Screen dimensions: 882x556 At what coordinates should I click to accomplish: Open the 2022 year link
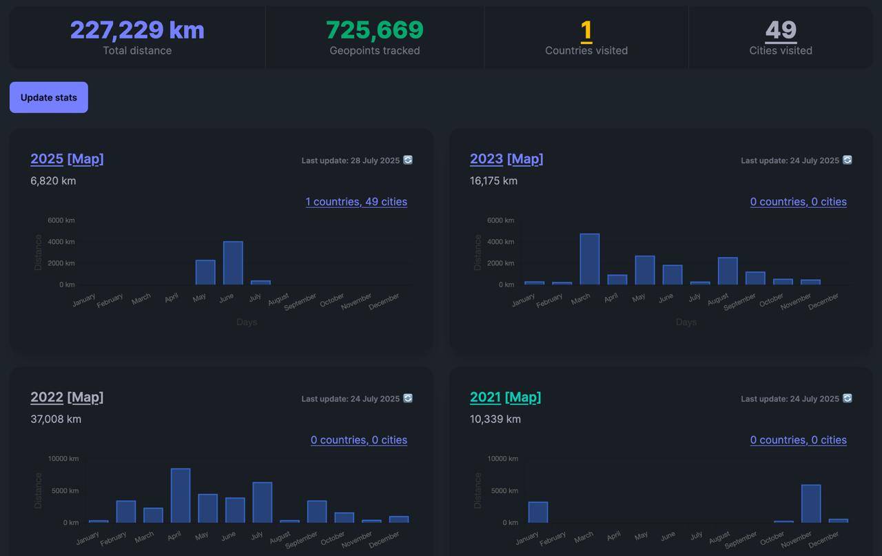[47, 398]
